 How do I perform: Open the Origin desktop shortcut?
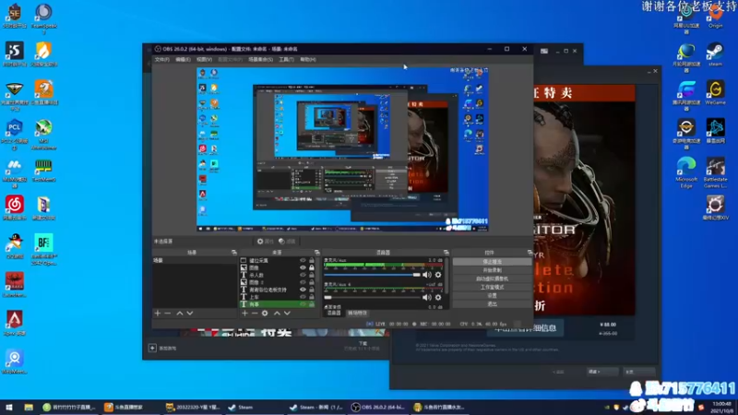tap(715, 16)
